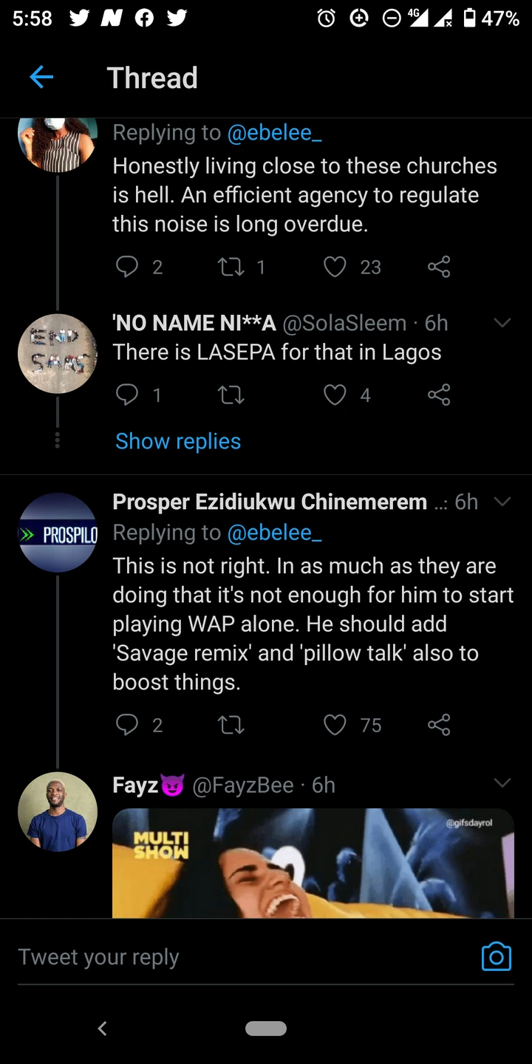This screenshot has height=1064, width=532.
Task: Expand options chevron on Prosper's tweet
Action: [502, 502]
